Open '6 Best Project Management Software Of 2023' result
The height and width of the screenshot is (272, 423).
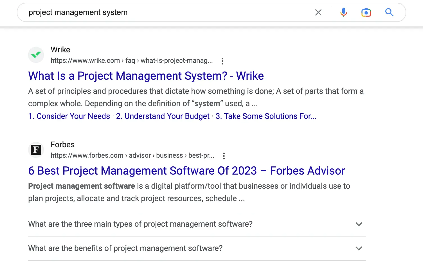[x=186, y=171]
